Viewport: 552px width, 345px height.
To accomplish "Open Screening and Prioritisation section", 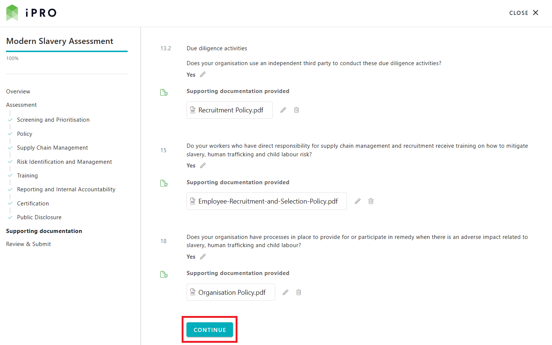I will tap(53, 120).
